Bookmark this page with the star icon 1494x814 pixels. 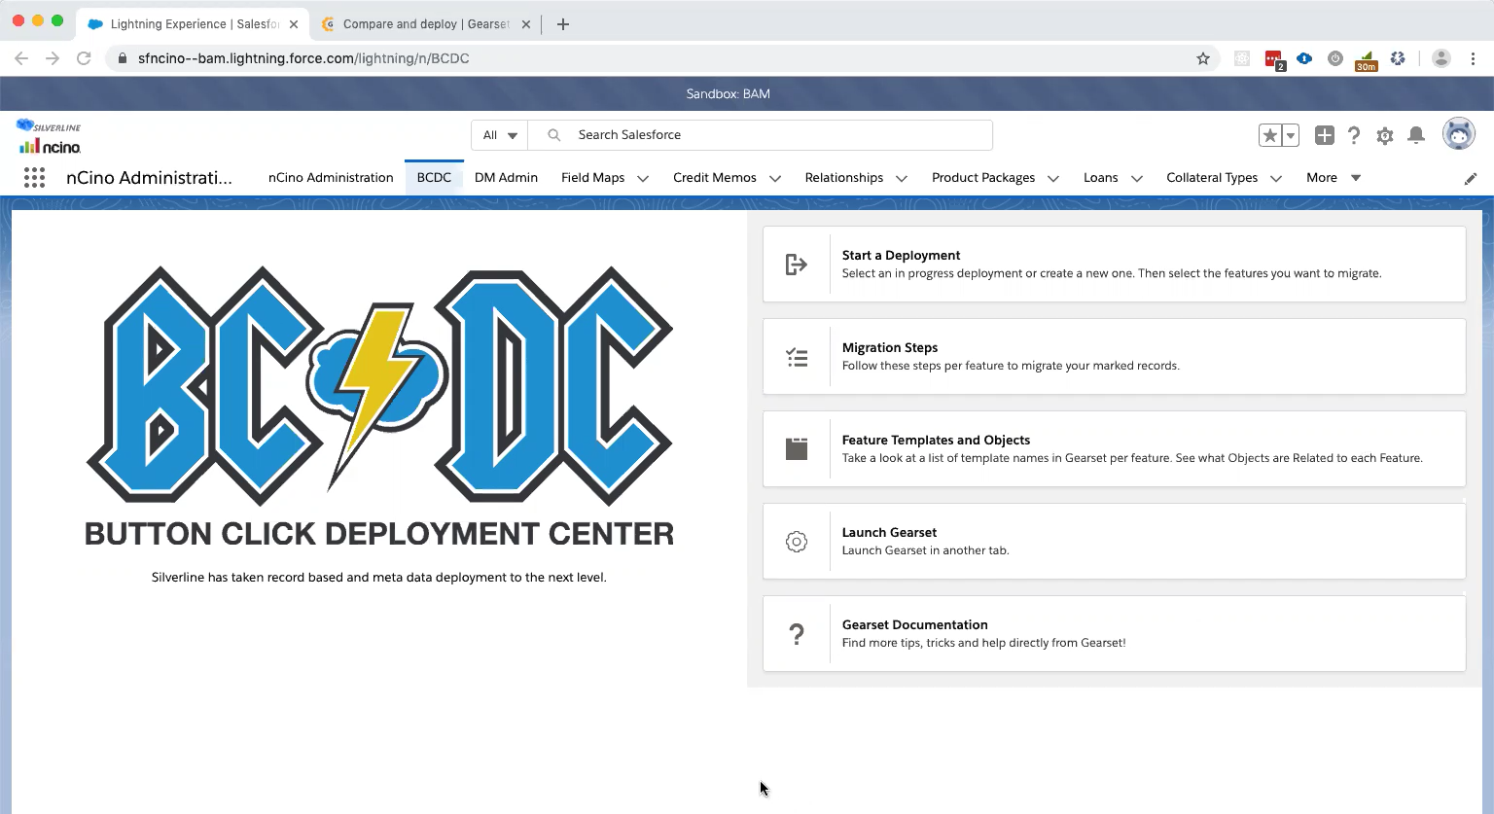tap(1203, 58)
